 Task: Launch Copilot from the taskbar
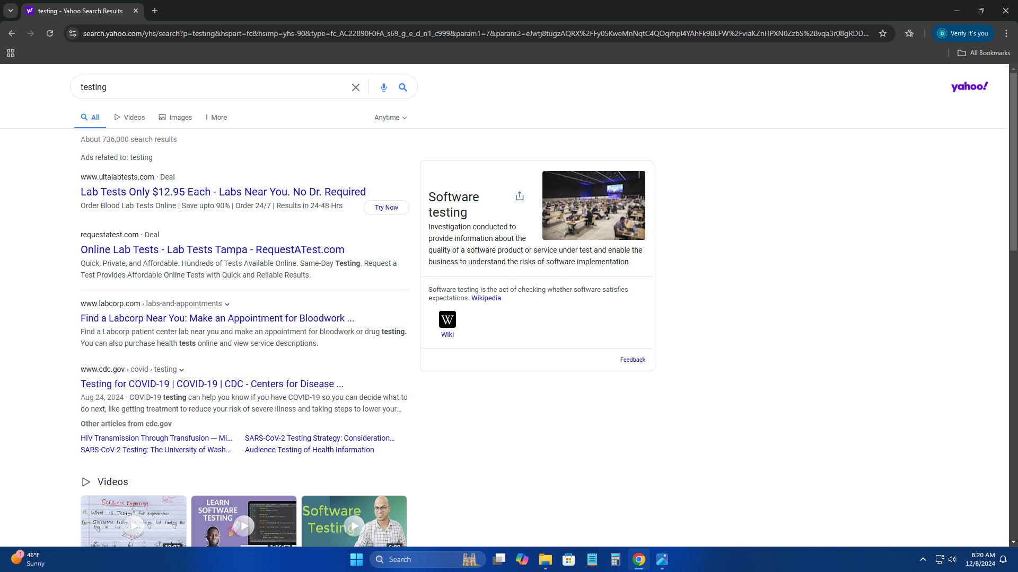click(x=522, y=559)
